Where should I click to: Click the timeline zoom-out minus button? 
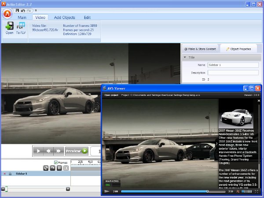[x=3, y=189]
